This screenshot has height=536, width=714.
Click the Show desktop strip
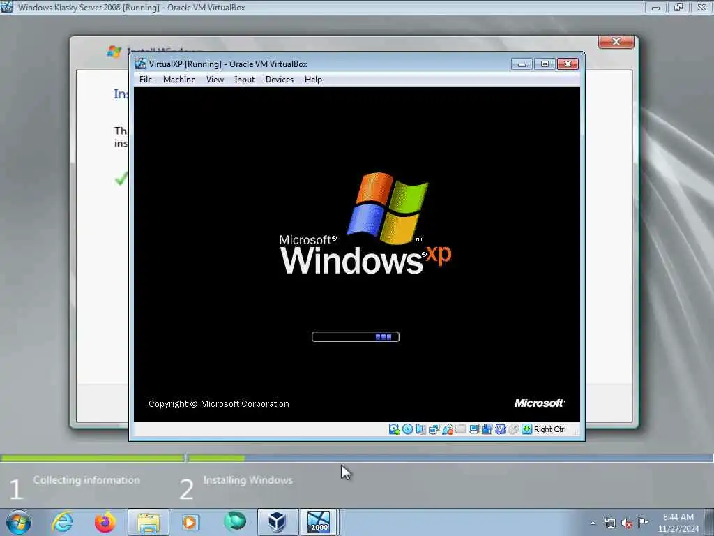coord(711,522)
